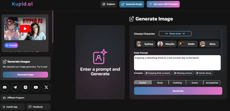230x111 pixels.
Task: Play the YouTube tutorial video
Action: pyautogui.click(x=25, y=28)
